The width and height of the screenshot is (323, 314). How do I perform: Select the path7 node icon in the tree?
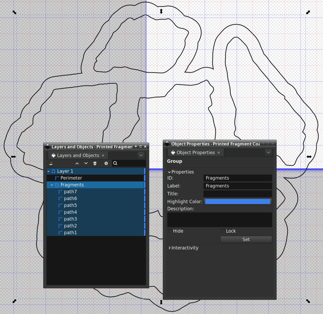click(x=60, y=192)
